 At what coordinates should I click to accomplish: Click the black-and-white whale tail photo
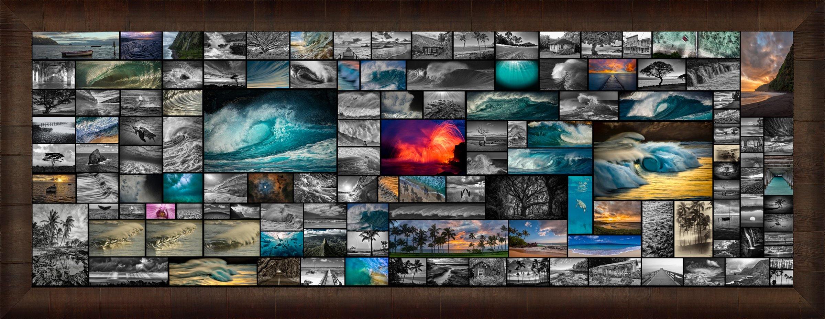[x=103, y=211]
